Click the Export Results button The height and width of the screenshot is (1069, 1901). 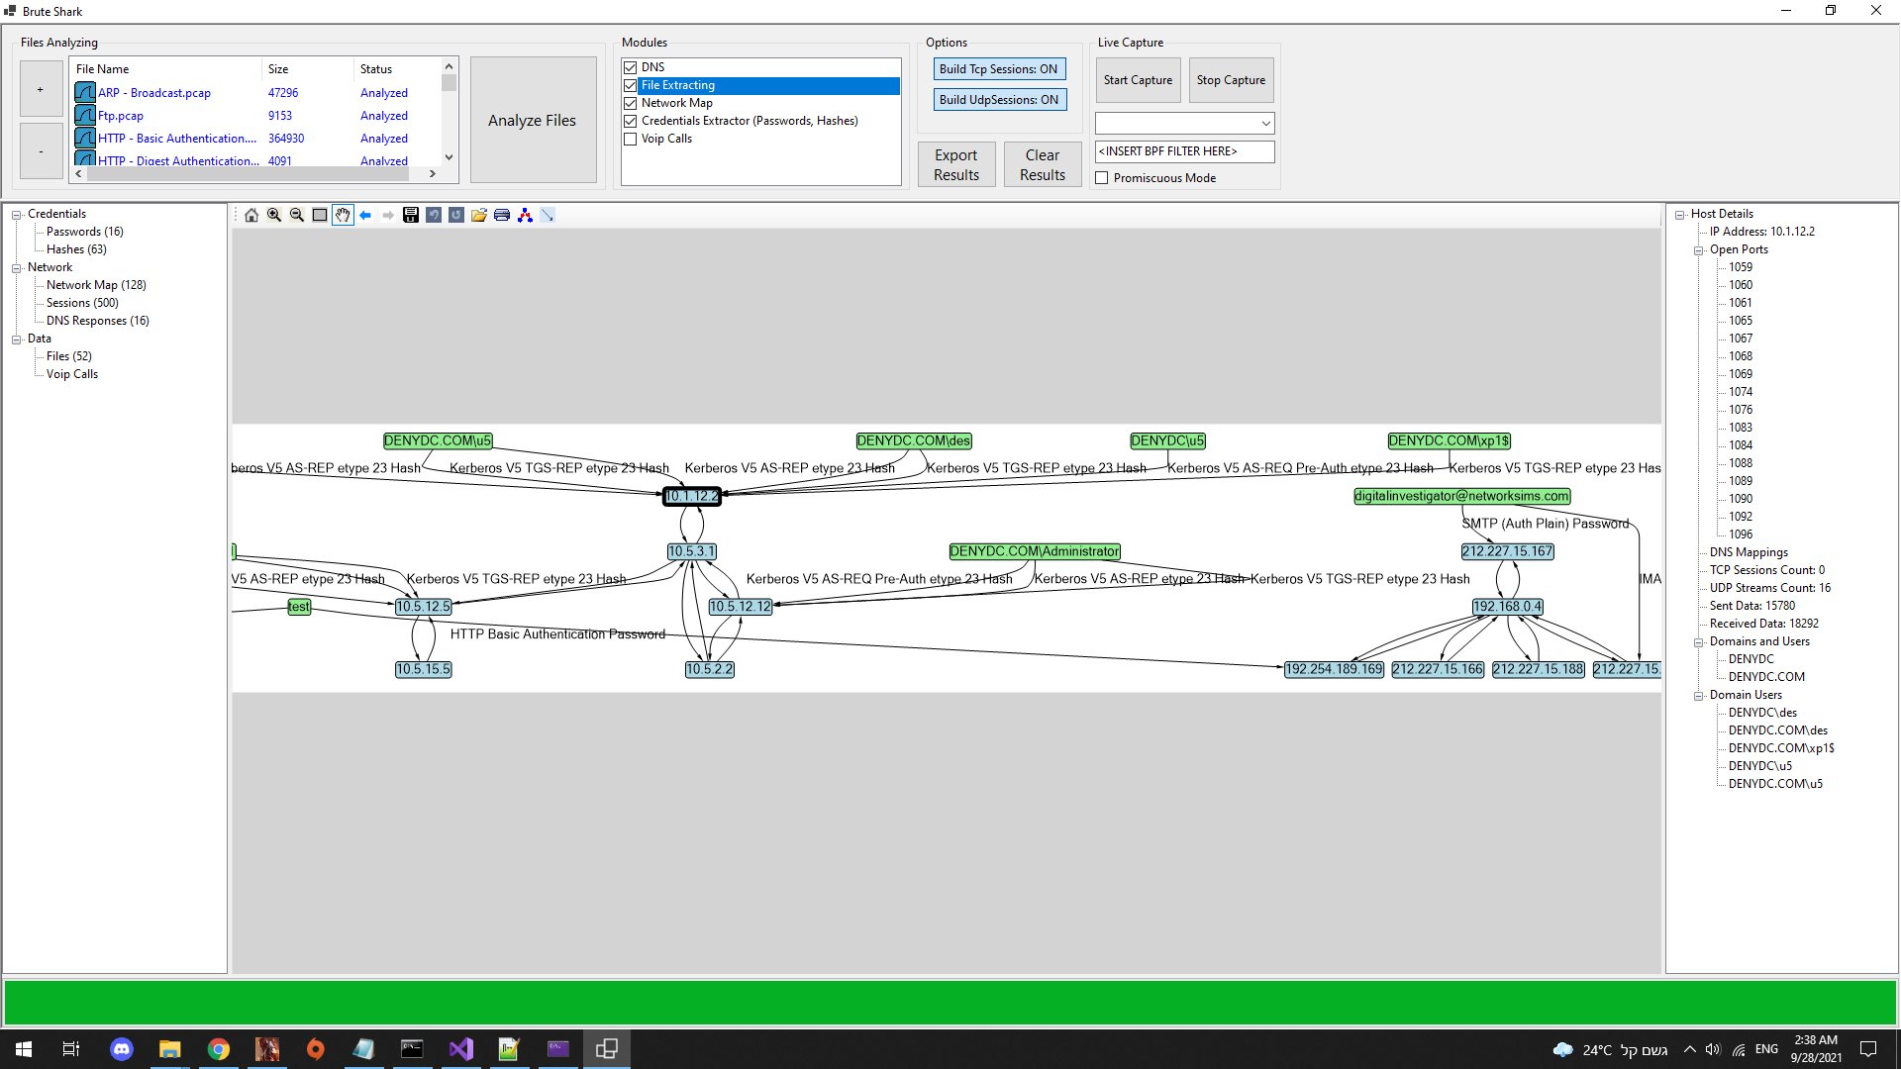coord(956,164)
